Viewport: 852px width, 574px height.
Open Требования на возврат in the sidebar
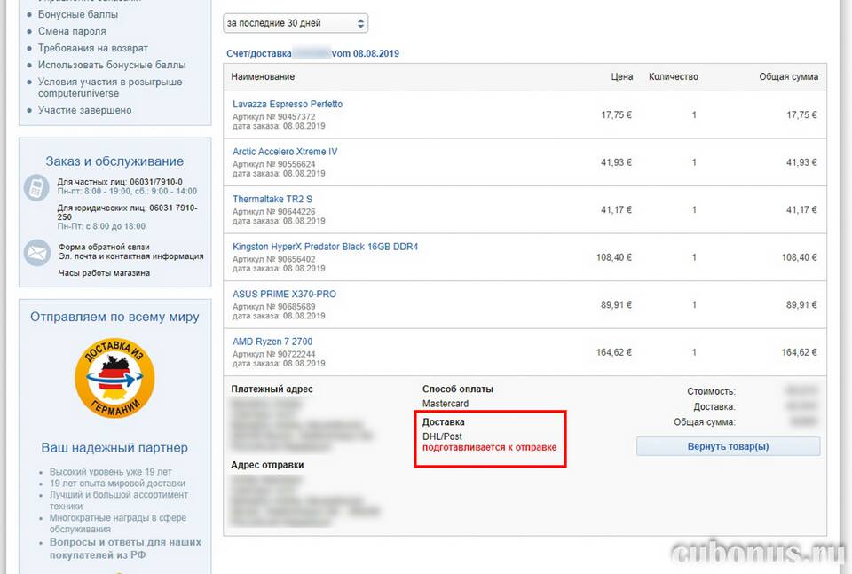tap(92, 48)
